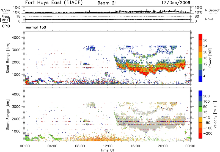Select the Beam 21 label
Viewport: 220px width, 152px height.
[x=107, y=3]
